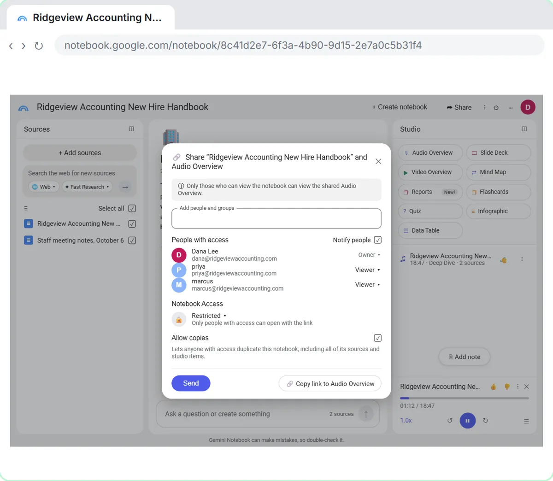Click Dana Lee's avatar in People with access
This screenshot has width=553, height=481.
point(179,255)
